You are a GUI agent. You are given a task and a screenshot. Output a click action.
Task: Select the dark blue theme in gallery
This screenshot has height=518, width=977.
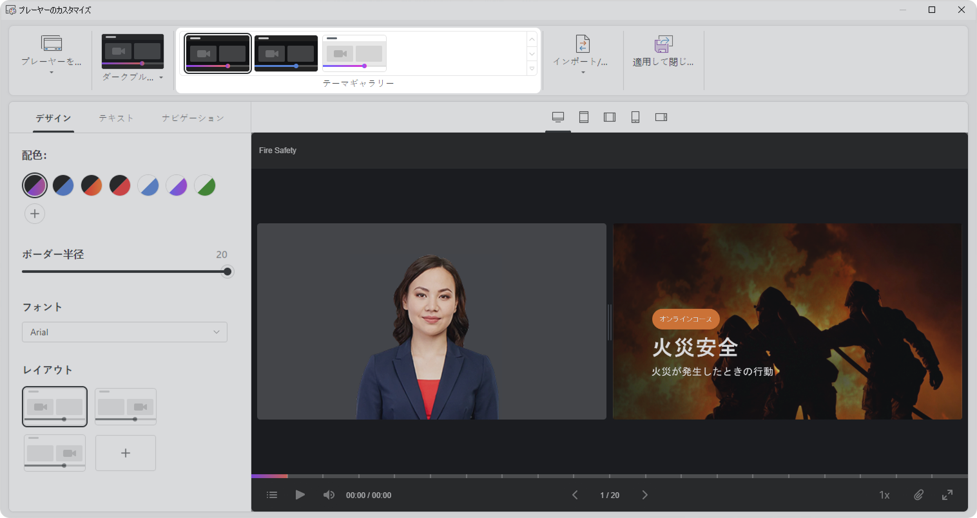coord(286,53)
